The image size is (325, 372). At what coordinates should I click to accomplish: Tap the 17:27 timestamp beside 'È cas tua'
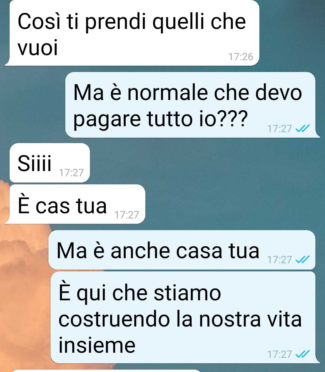point(127,215)
